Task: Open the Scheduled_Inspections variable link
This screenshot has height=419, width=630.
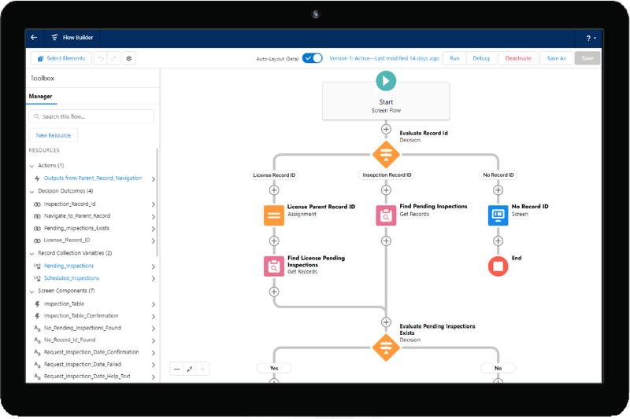Action: coord(72,277)
